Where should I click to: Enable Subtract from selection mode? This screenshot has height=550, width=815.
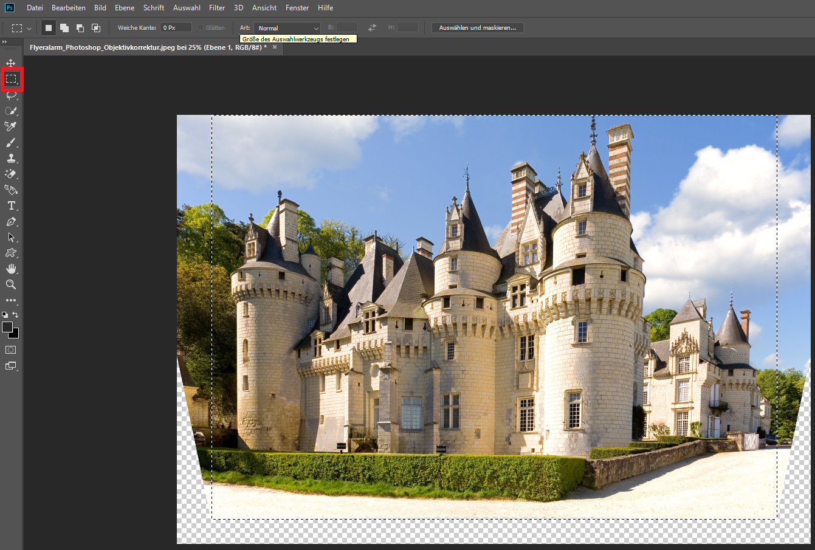[x=80, y=28]
